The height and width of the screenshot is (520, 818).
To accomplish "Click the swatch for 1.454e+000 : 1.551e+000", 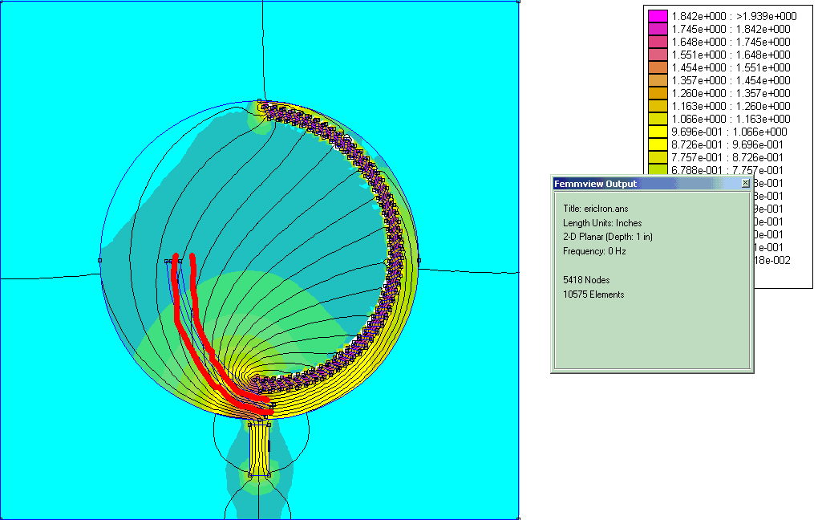I will [x=658, y=67].
